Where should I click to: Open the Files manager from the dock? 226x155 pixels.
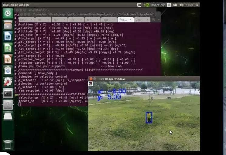tap(8, 25)
